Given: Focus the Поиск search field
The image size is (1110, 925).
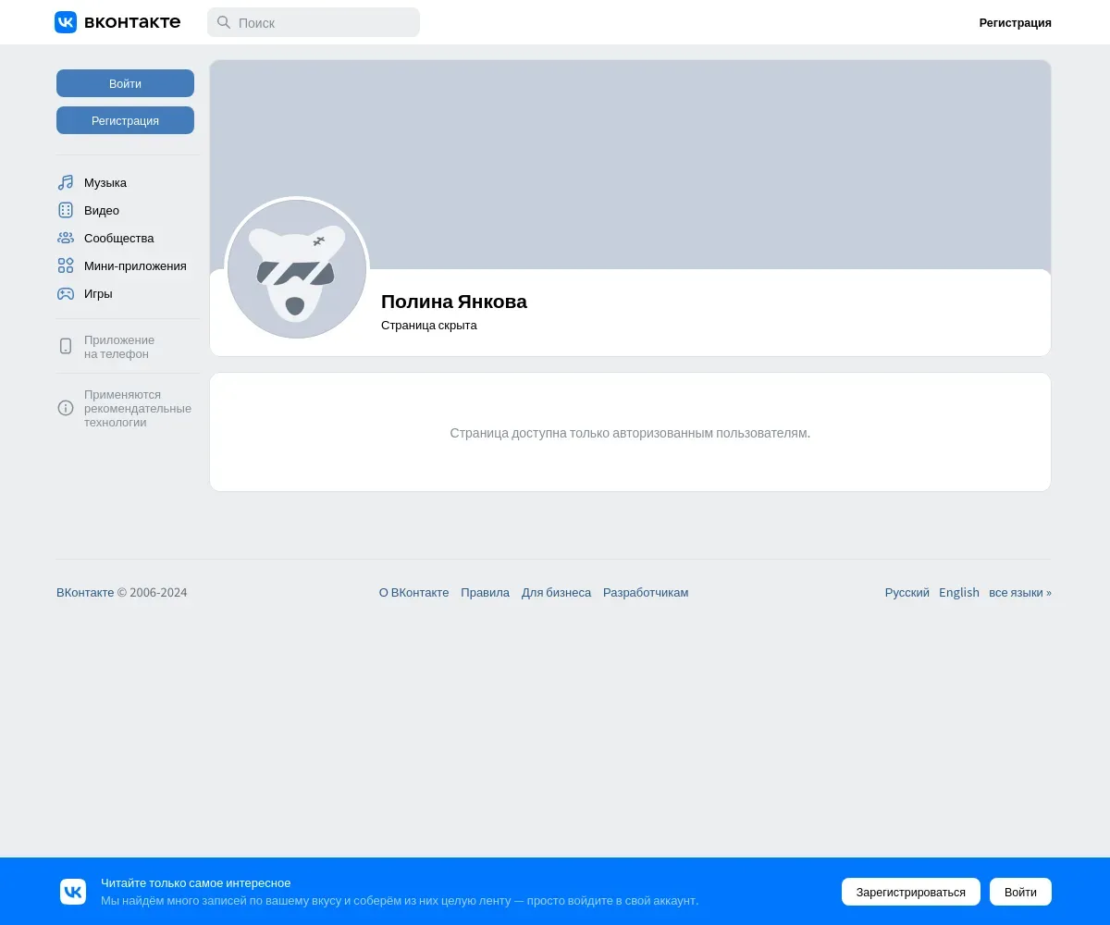Looking at the screenshot, I should click(314, 22).
